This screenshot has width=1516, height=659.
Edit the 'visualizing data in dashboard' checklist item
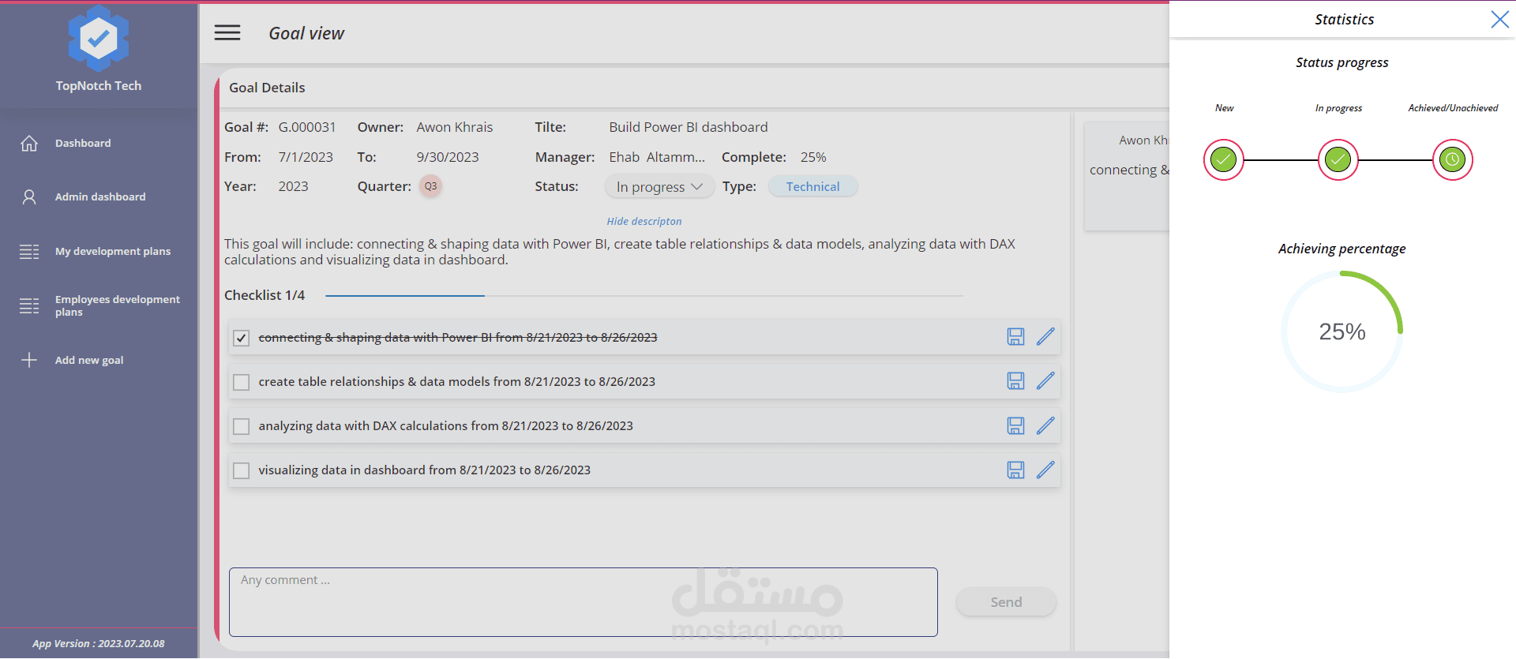click(x=1045, y=470)
